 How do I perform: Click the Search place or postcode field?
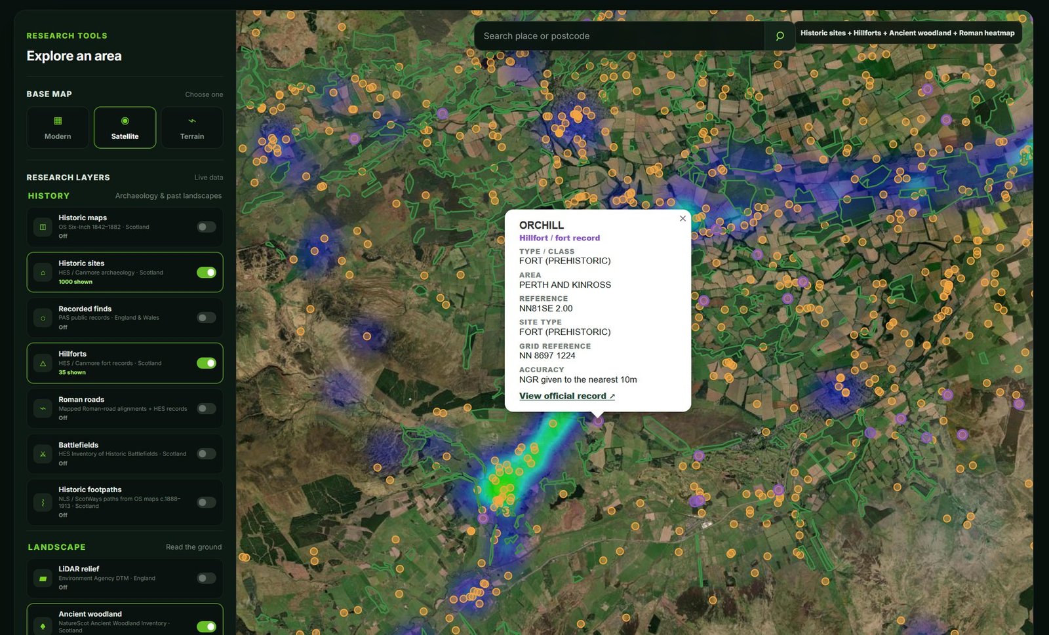click(620, 36)
